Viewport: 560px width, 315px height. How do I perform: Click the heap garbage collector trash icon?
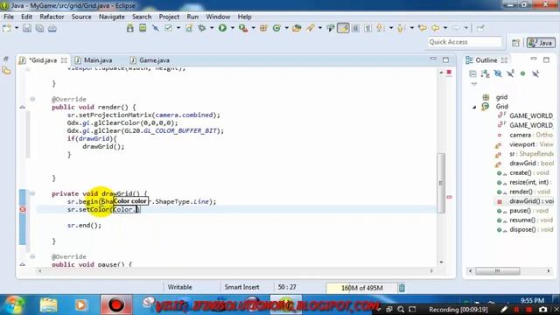402,288
